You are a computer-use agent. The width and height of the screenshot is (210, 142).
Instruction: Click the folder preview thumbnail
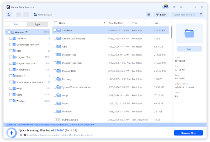(189, 34)
